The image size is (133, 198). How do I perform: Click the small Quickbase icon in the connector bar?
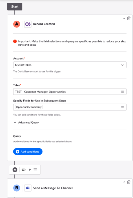click(24, 170)
